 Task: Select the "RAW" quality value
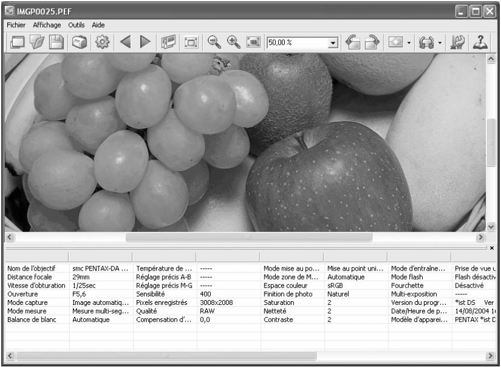207,311
